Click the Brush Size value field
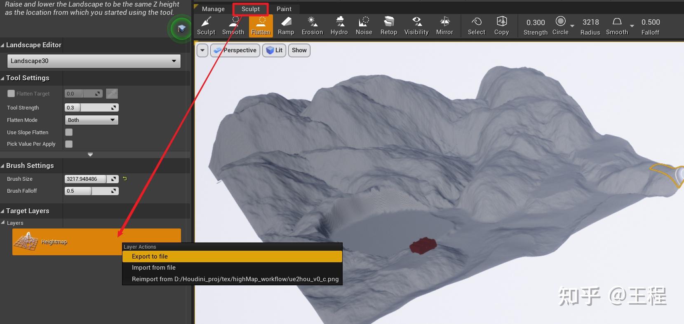Screen dimensions: 684x324 pos(86,179)
